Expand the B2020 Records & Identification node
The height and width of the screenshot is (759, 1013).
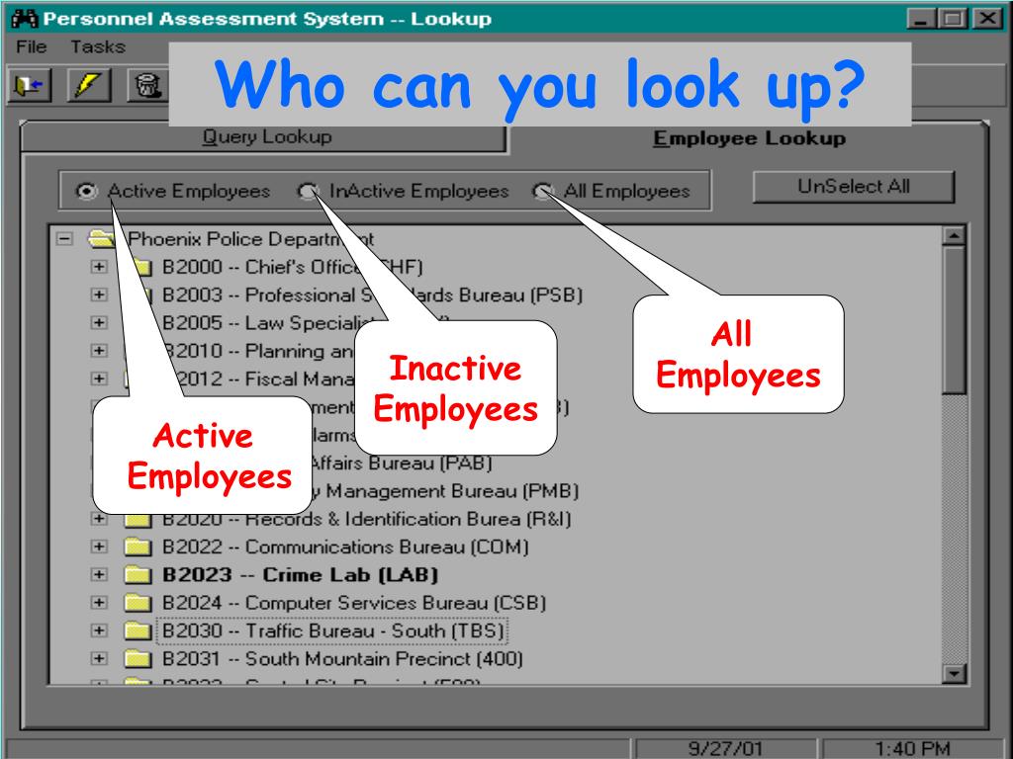click(x=99, y=518)
